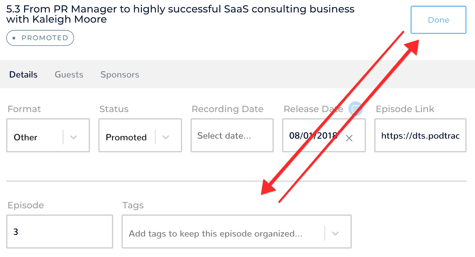
Task: Click the Episode Link URL field
Action: pyautogui.click(x=420, y=136)
